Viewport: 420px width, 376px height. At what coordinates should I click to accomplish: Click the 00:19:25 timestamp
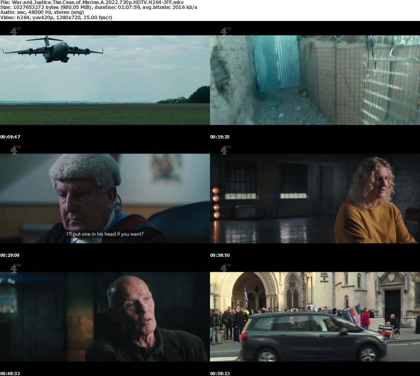tap(220, 137)
